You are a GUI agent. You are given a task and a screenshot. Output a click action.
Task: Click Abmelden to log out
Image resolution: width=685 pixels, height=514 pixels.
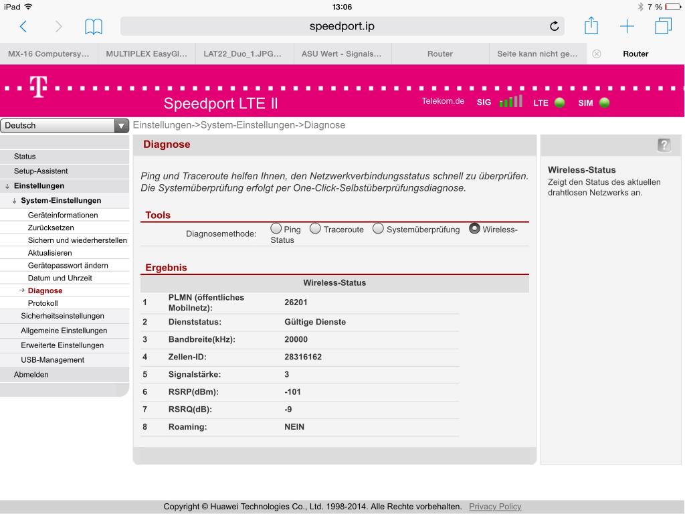65,375
